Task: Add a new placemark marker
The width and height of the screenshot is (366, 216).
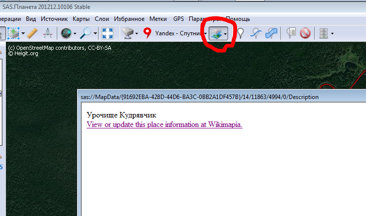Action: tap(241, 33)
